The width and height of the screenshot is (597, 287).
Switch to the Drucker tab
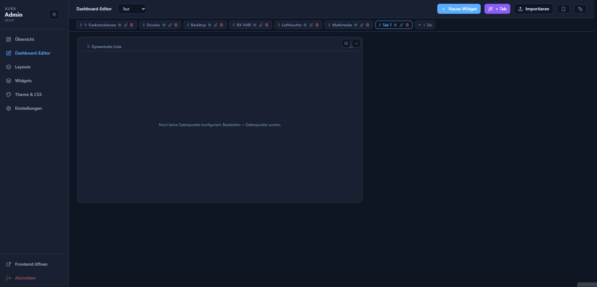click(153, 25)
